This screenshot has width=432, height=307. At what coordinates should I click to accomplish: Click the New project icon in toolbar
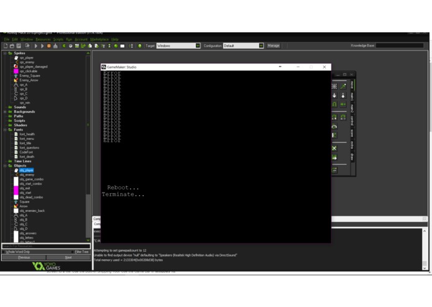[x=6, y=46]
